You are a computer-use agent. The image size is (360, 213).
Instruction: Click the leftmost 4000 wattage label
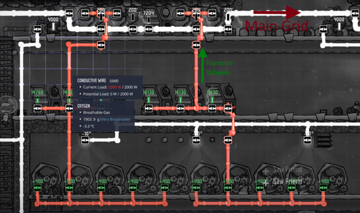53,20
